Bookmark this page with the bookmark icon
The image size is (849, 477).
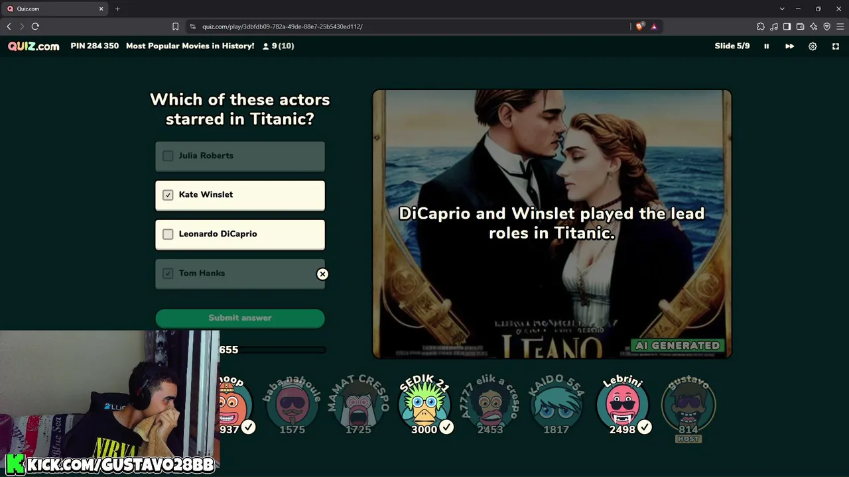tap(175, 26)
